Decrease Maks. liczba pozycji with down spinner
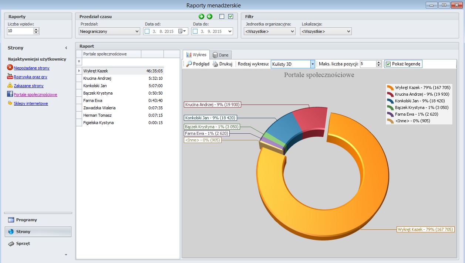 click(x=378, y=65)
